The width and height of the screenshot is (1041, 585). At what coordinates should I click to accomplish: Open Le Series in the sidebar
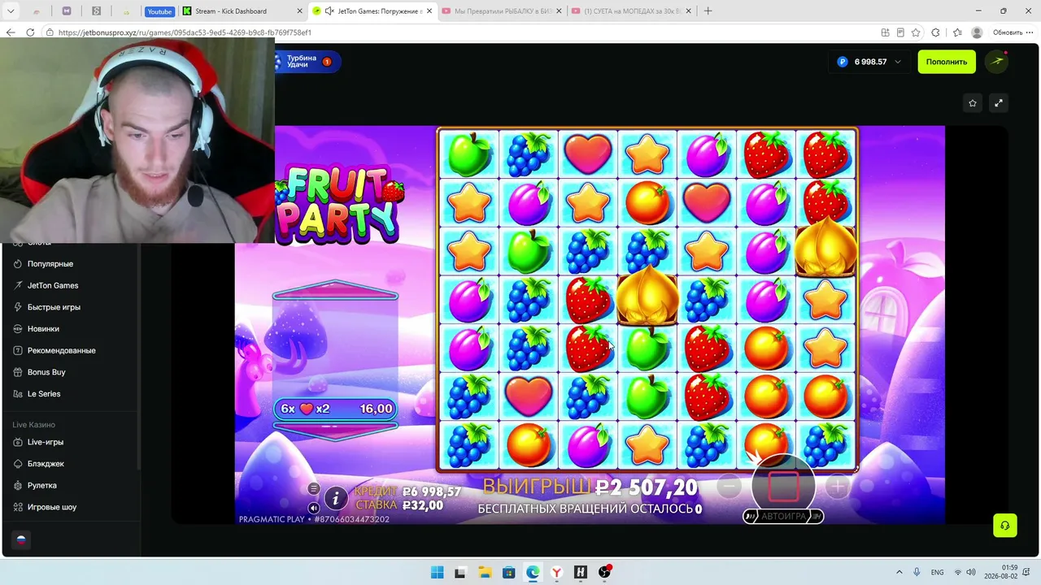(44, 394)
